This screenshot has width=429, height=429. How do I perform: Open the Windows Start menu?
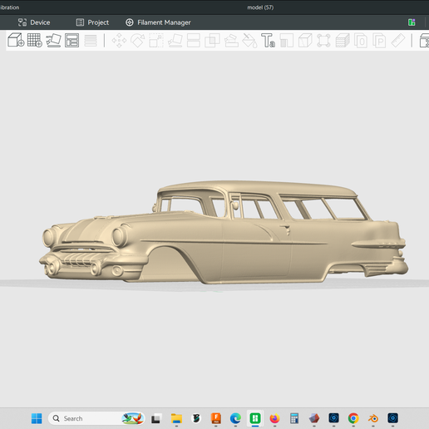(x=37, y=418)
